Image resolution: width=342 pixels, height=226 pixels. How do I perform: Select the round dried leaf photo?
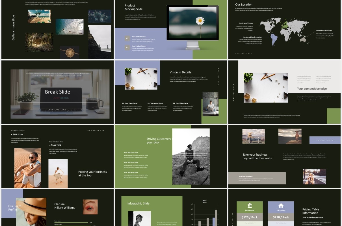click(x=70, y=53)
